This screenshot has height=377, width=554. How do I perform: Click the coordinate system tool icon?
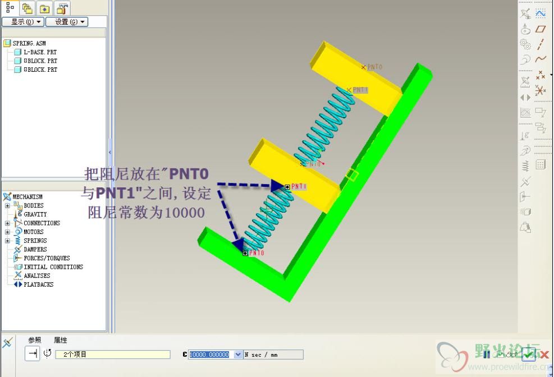pyautogui.click(x=541, y=90)
